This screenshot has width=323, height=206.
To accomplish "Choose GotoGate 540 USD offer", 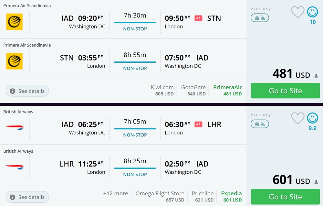I will [193, 90].
